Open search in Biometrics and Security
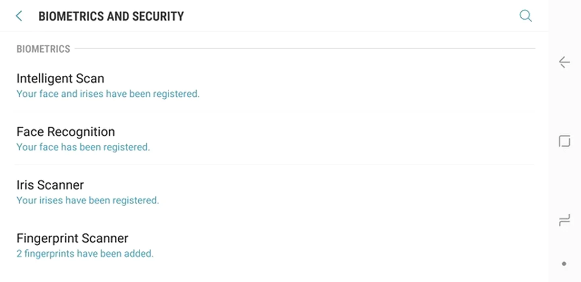 [525, 16]
